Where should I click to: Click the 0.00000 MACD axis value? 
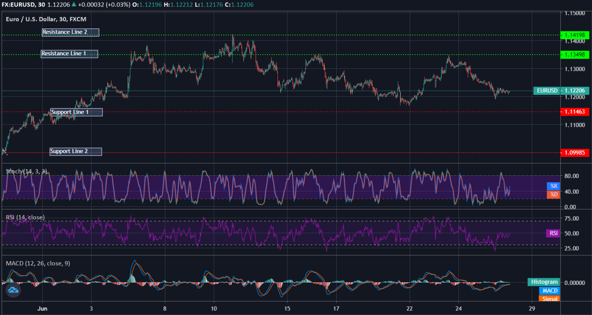pyautogui.click(x=575, y=283)
